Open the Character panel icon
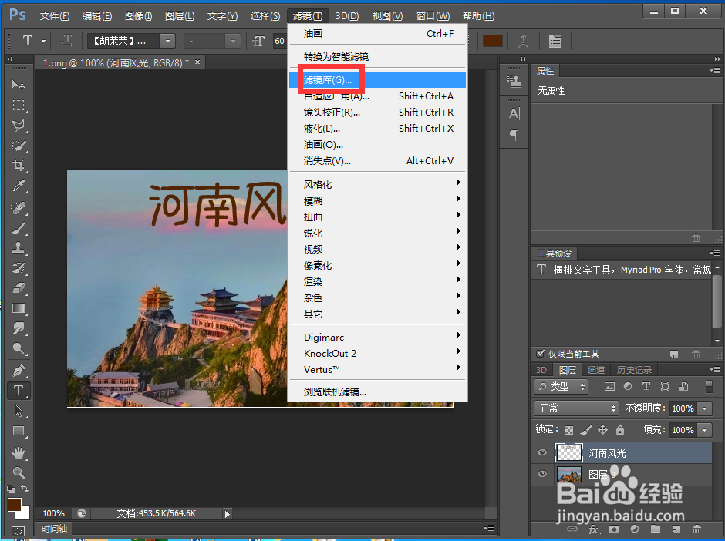Image resolution: width=725 pixels, height=541 pixels. [x=514, y=113]
